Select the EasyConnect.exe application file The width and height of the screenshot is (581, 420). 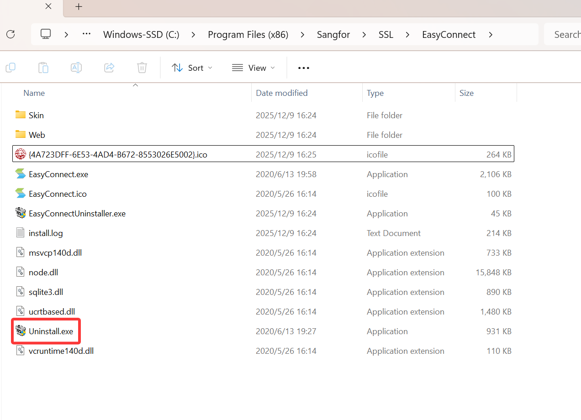58,174
